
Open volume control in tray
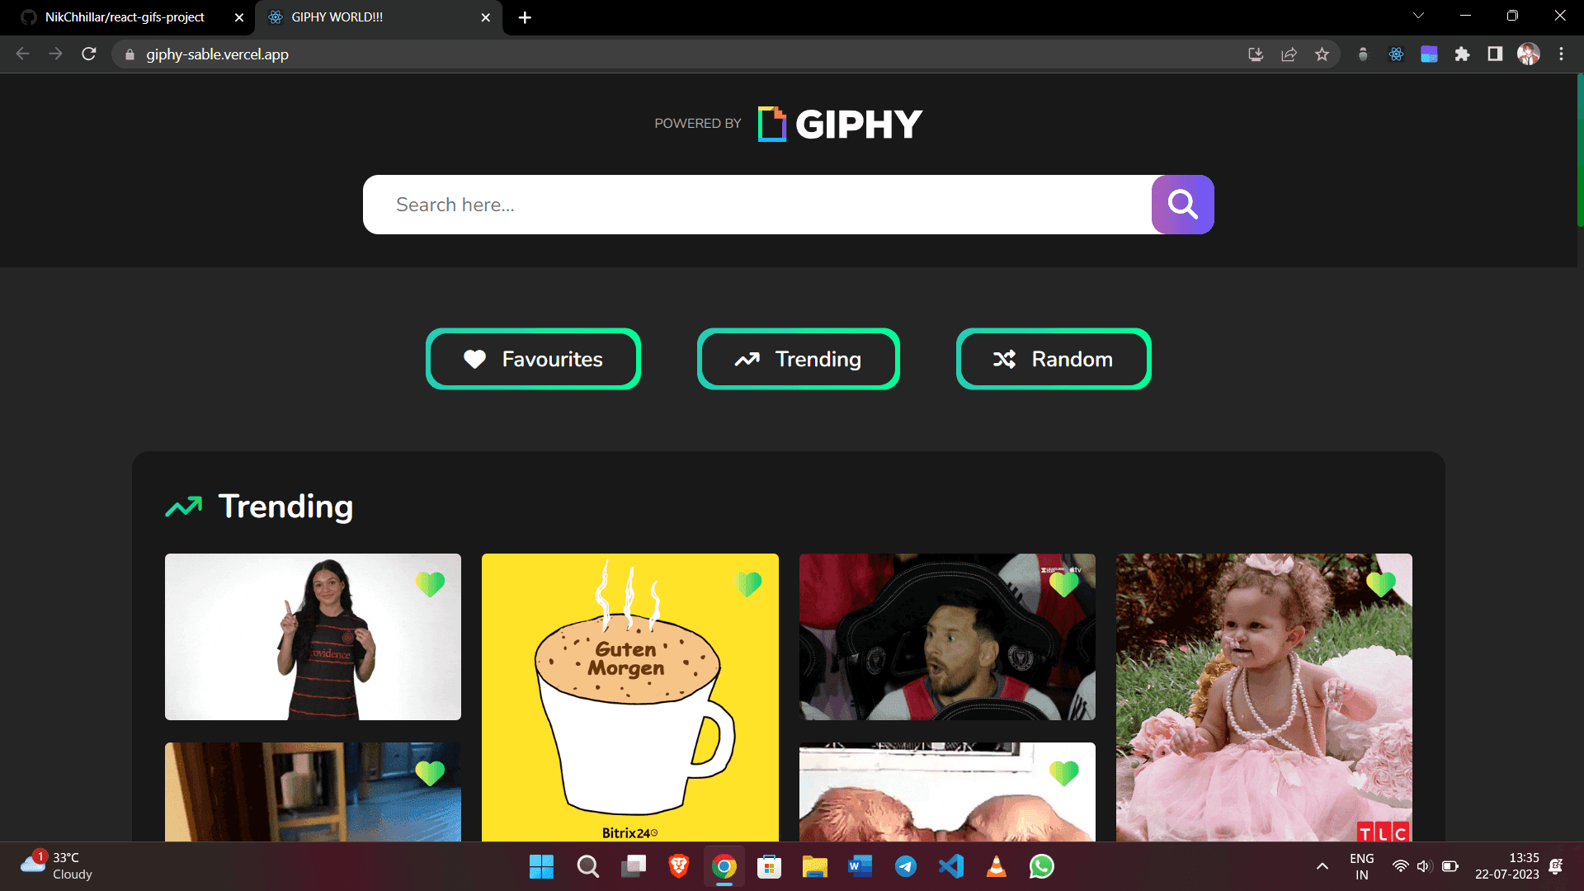point(1424,866)
